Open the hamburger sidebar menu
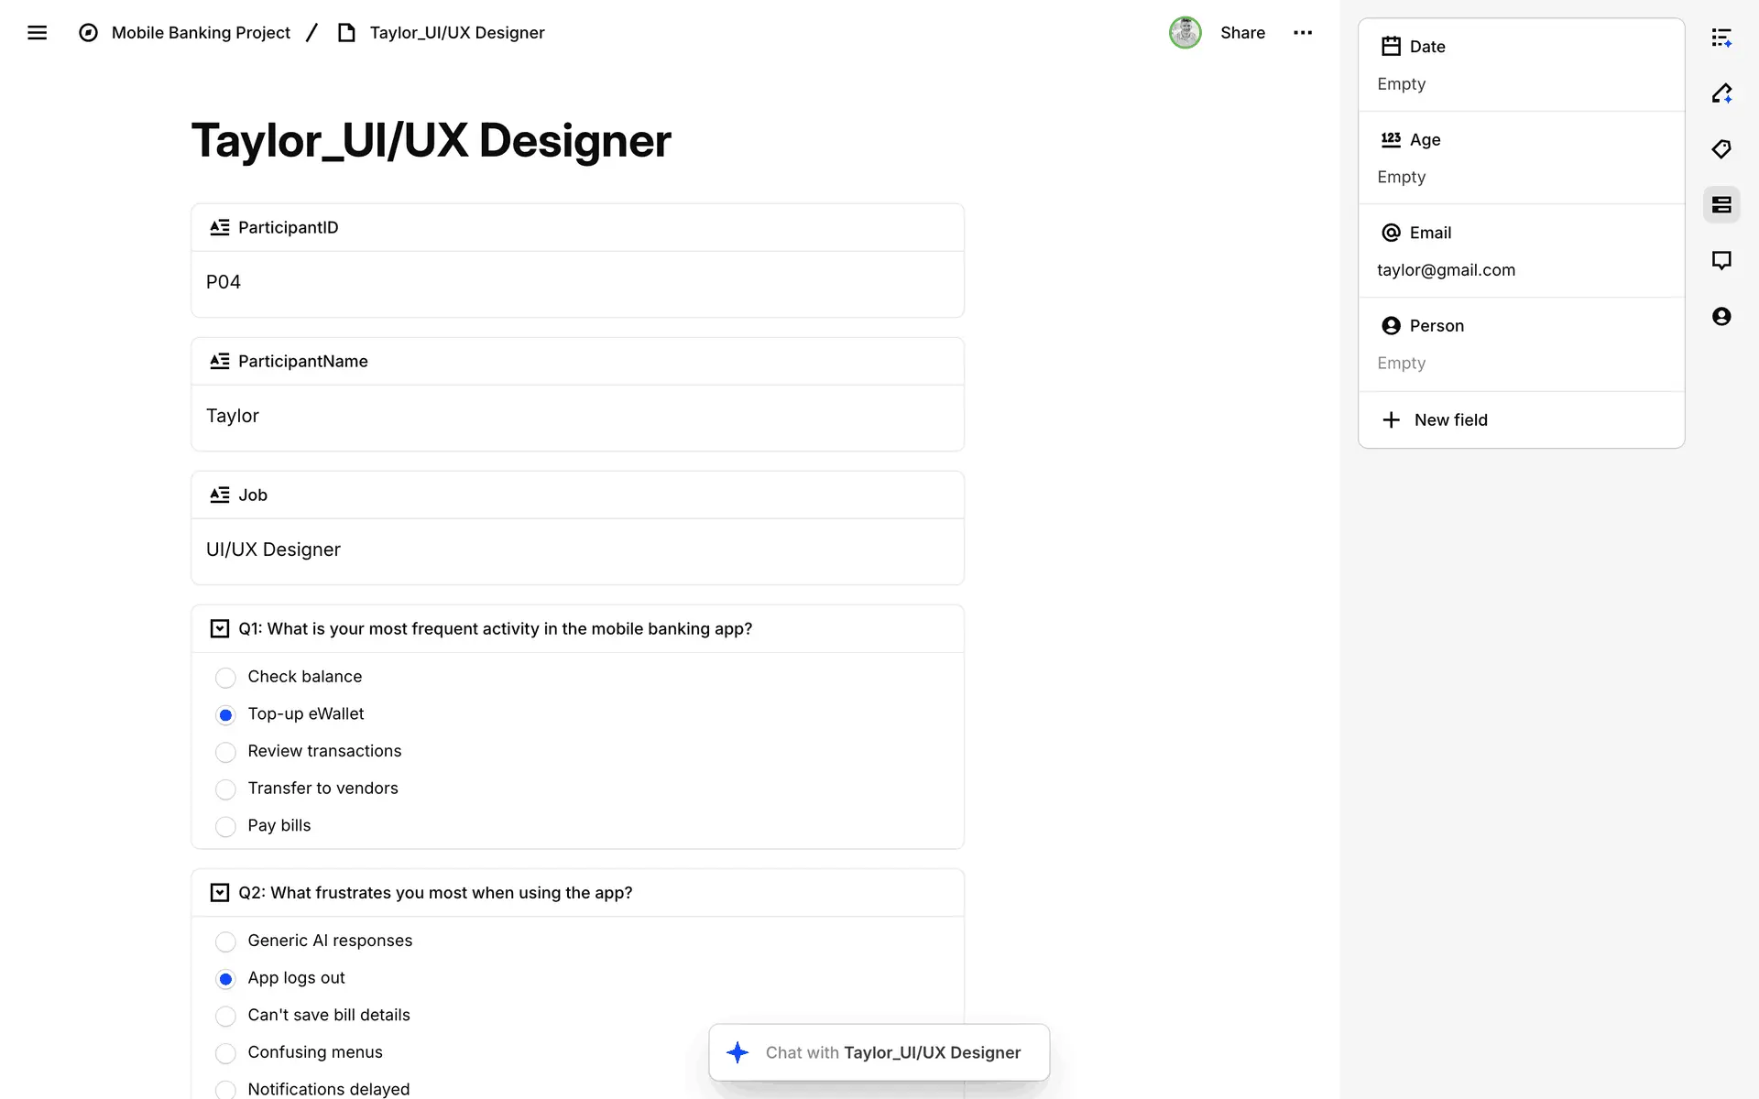 [37, 33]
